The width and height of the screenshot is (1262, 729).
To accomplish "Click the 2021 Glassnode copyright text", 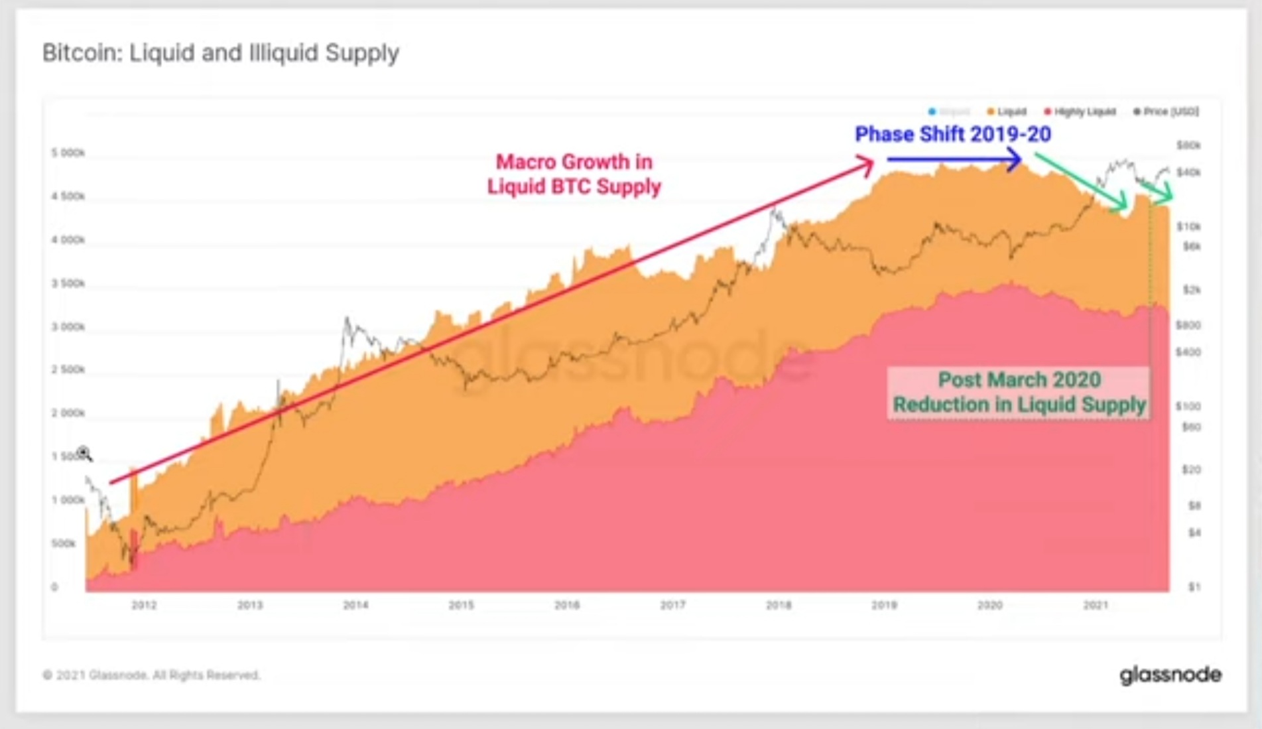I will [x=151, y=675].
